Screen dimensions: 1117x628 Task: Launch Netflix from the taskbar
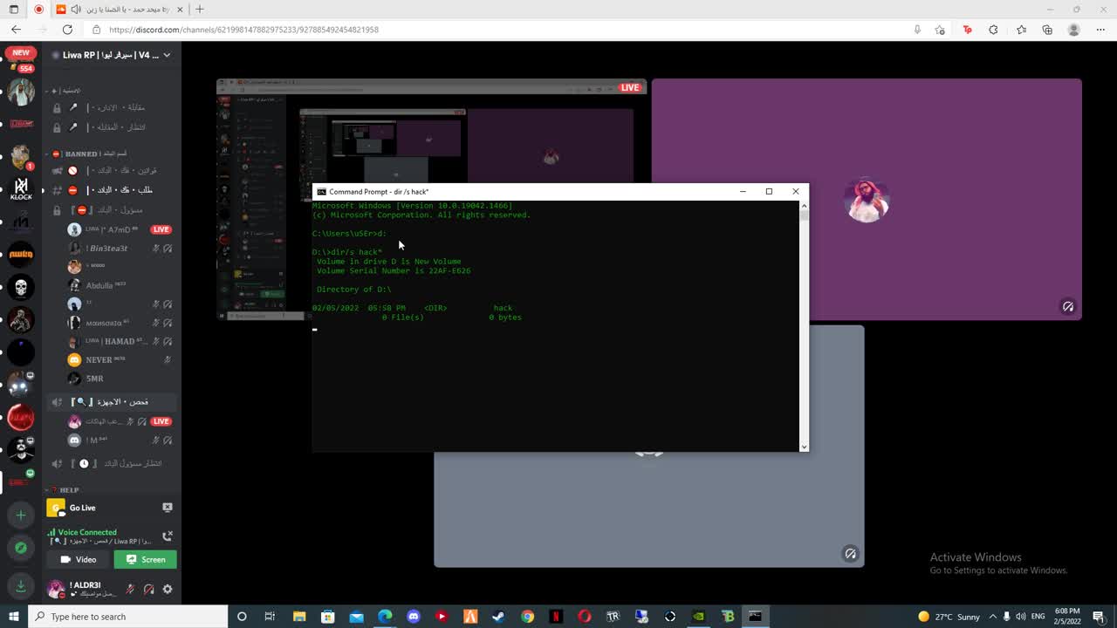[556, 617]
